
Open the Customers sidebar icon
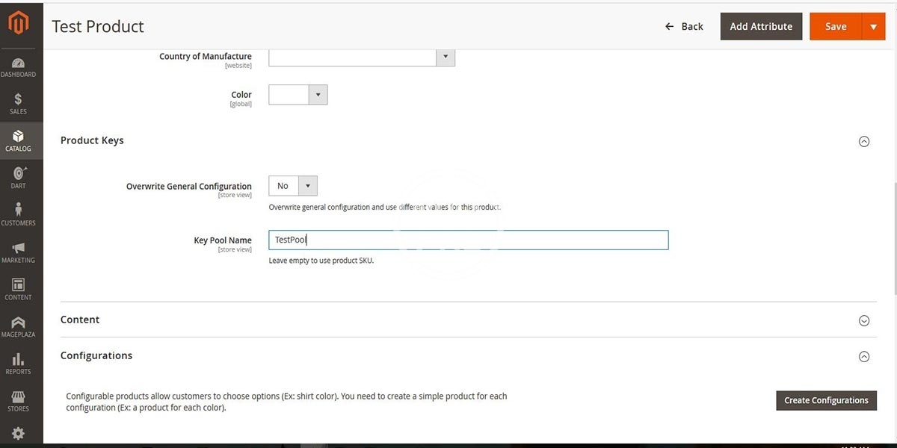tap(18, 214)
